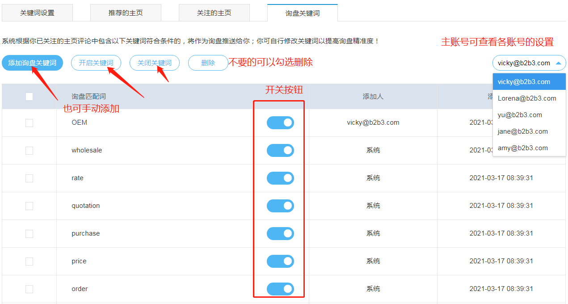Screen dimensions: 568x304
Task: Click the purchase keyword cell
Action: tap(85, 233)
